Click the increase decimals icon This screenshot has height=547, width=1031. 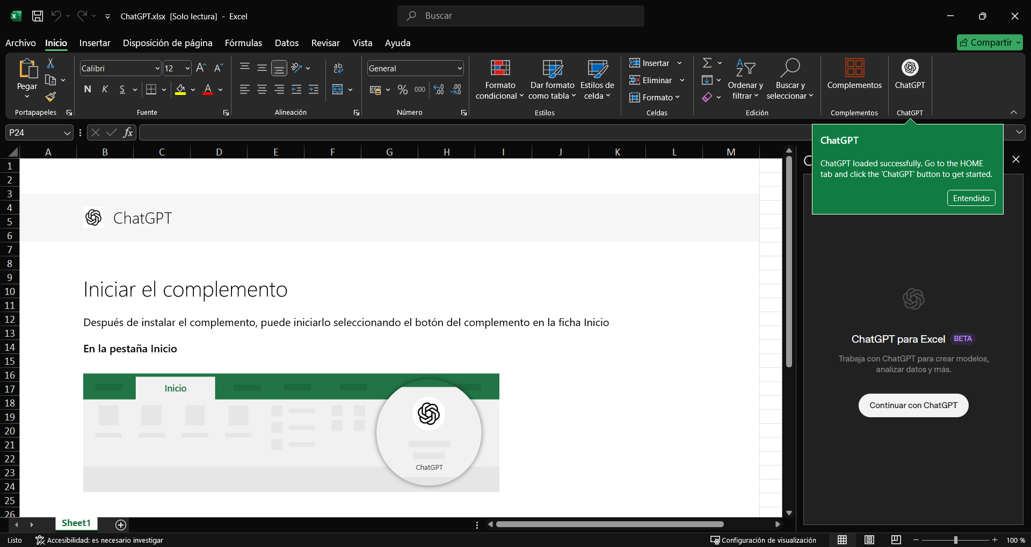[439, 90]
